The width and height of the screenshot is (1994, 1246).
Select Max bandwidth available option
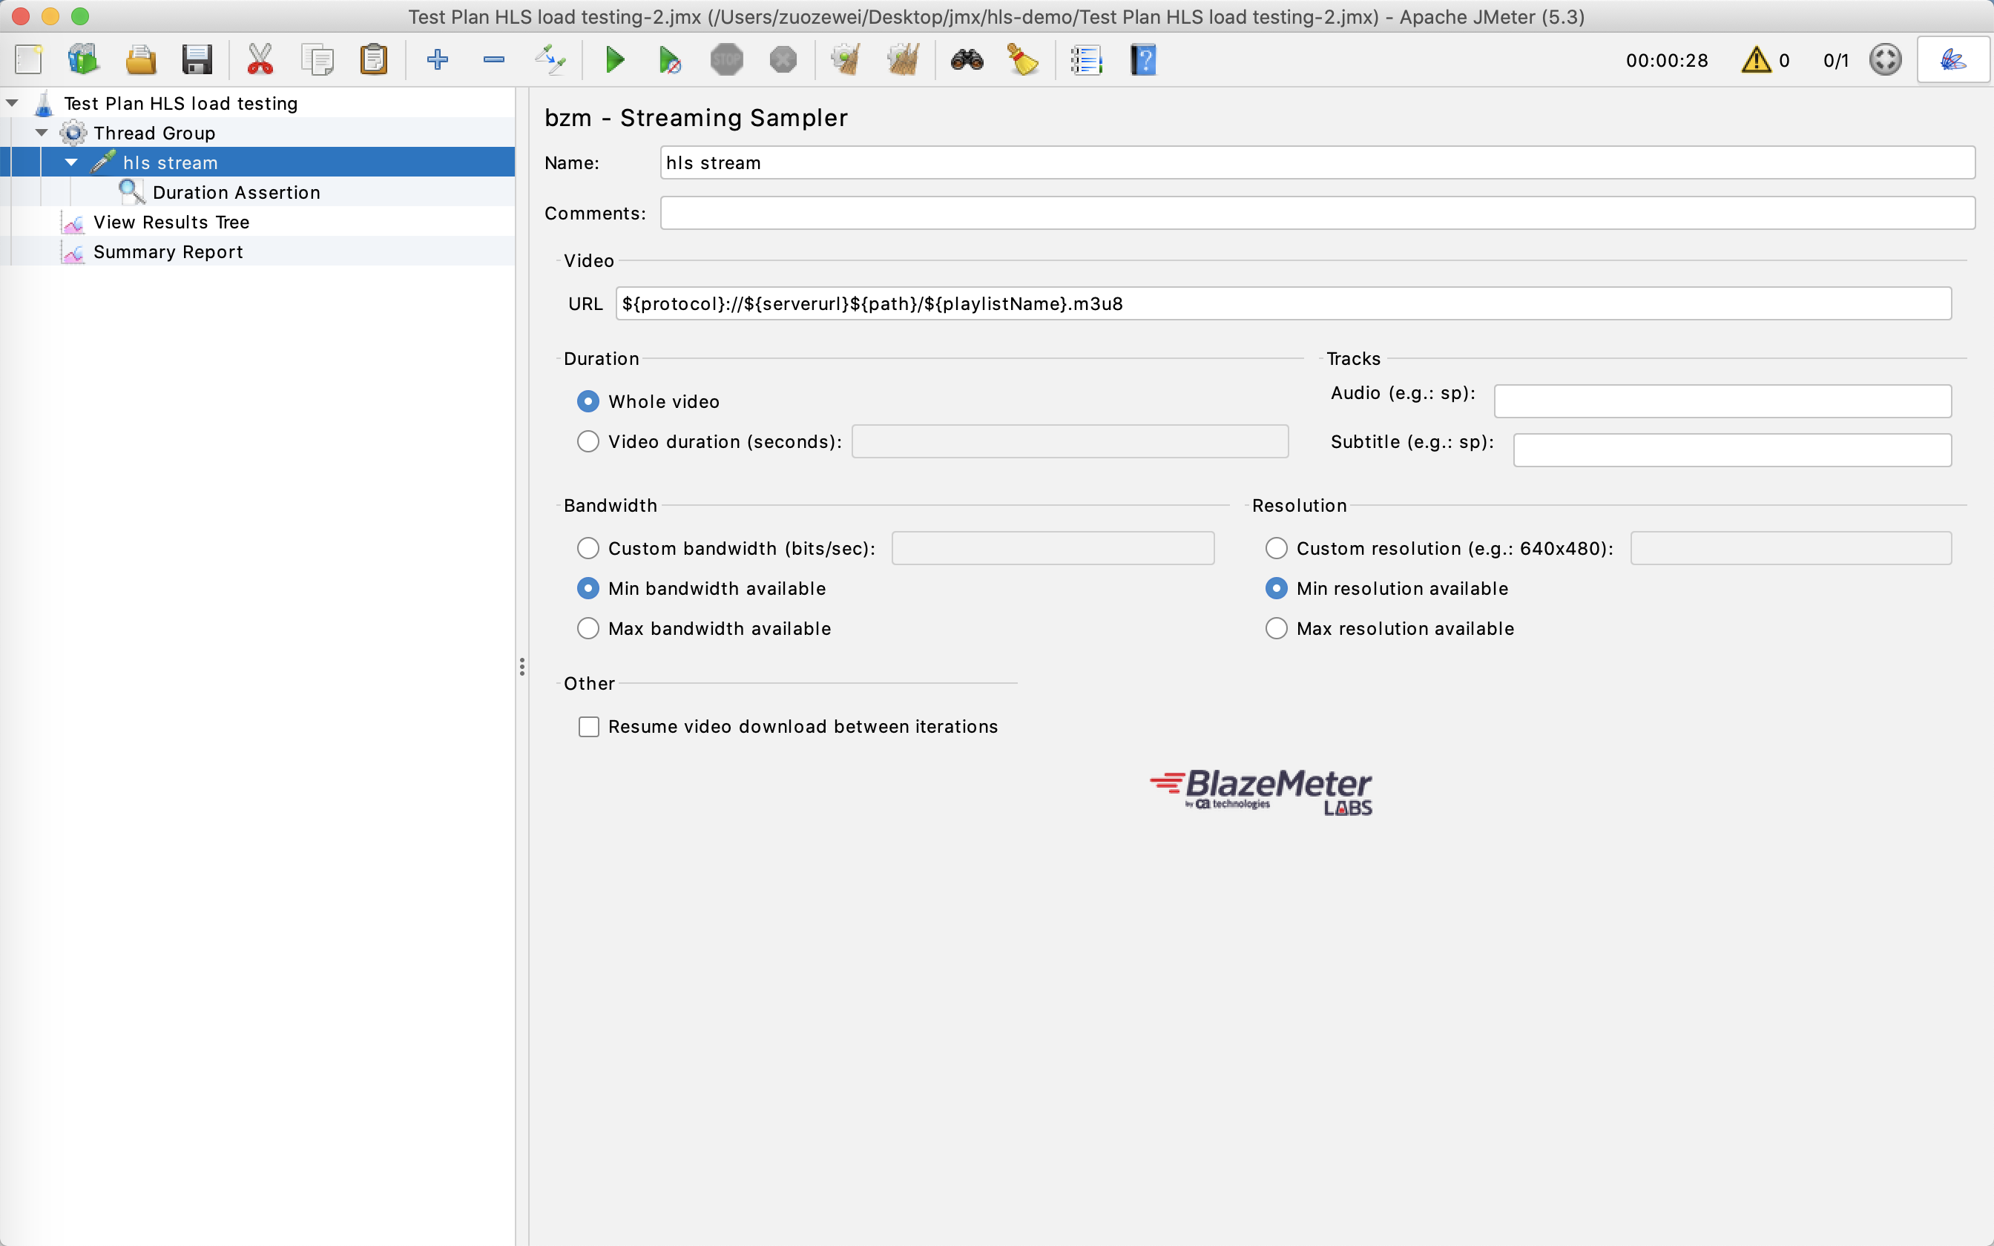coord(588,629)
